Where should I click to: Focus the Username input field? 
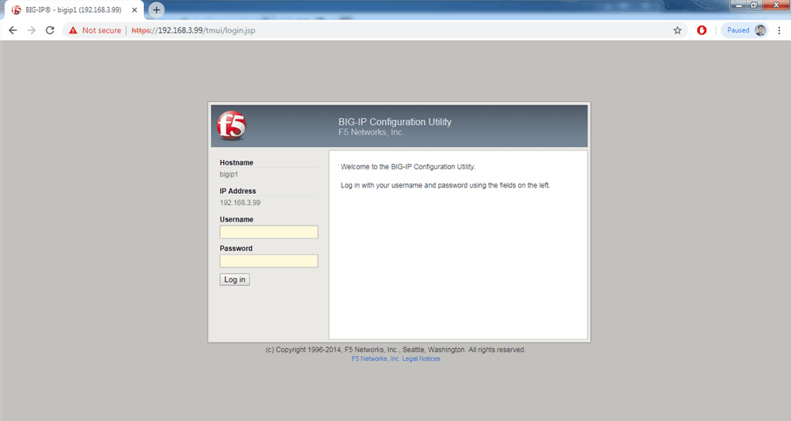coord(269,232)
